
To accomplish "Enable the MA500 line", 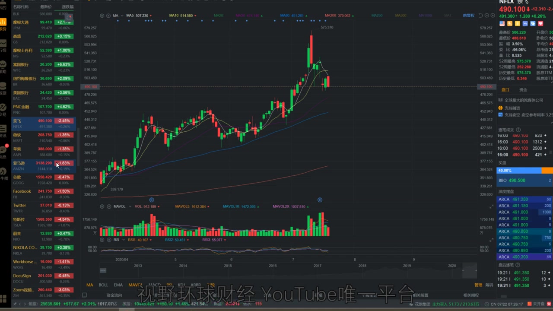I will click(x=400, y=16).
